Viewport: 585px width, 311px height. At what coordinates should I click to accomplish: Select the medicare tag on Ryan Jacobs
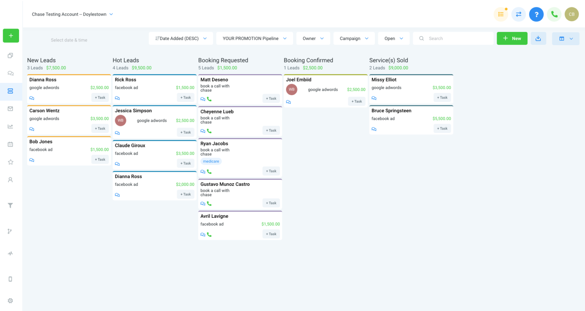coord(211,161)
